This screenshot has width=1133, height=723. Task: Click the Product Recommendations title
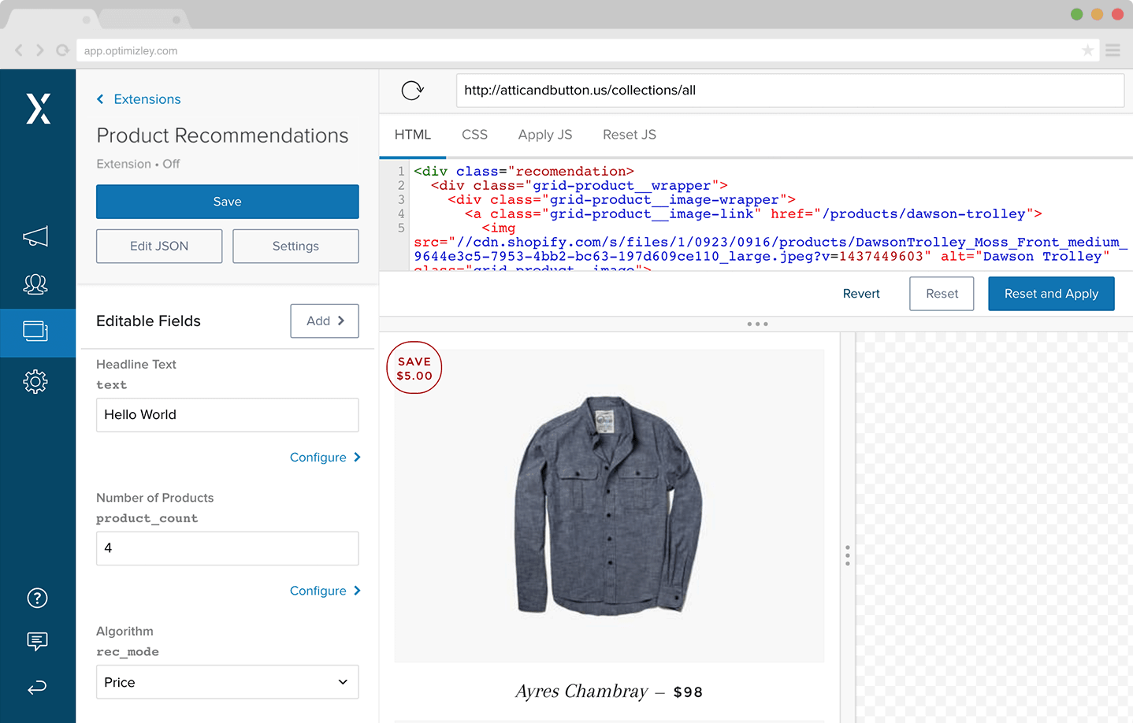[x=222, y=135]
